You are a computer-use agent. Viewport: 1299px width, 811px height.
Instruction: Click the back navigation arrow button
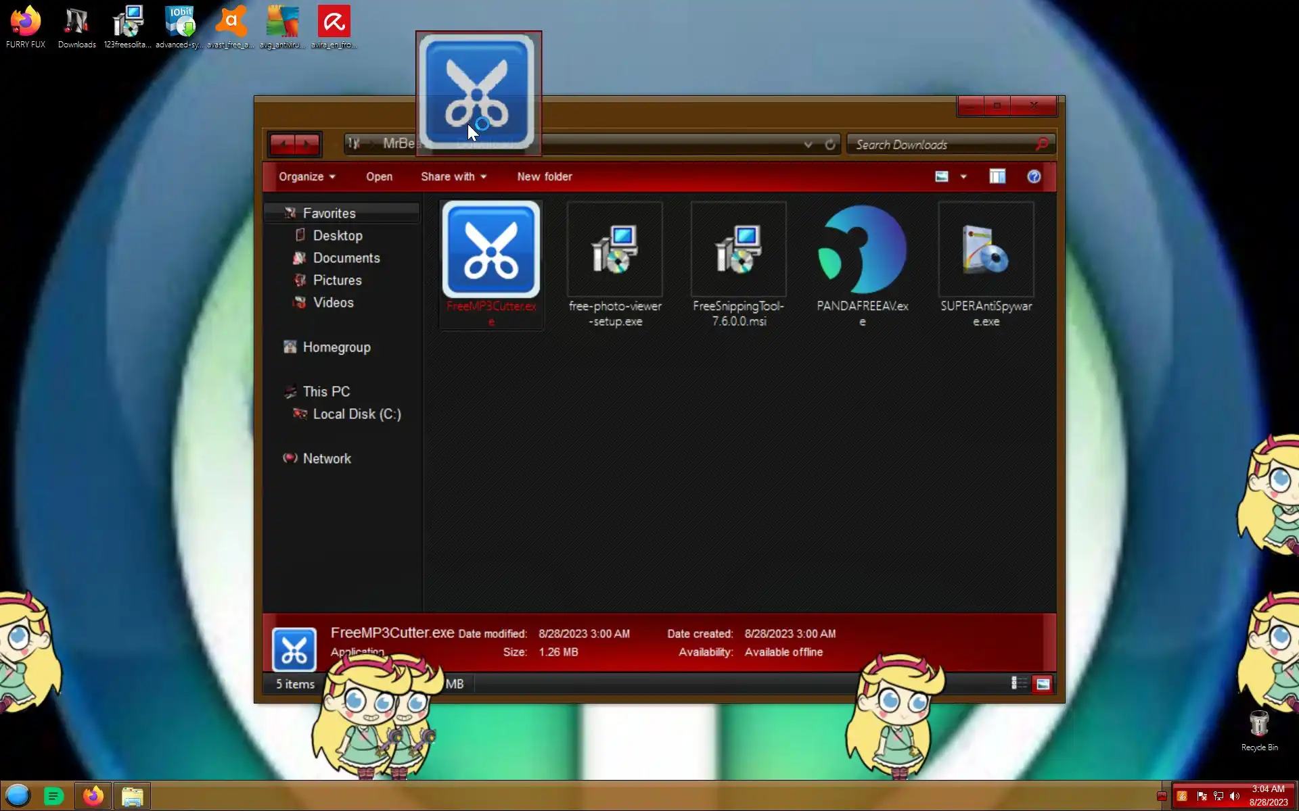tap(282, 144)
